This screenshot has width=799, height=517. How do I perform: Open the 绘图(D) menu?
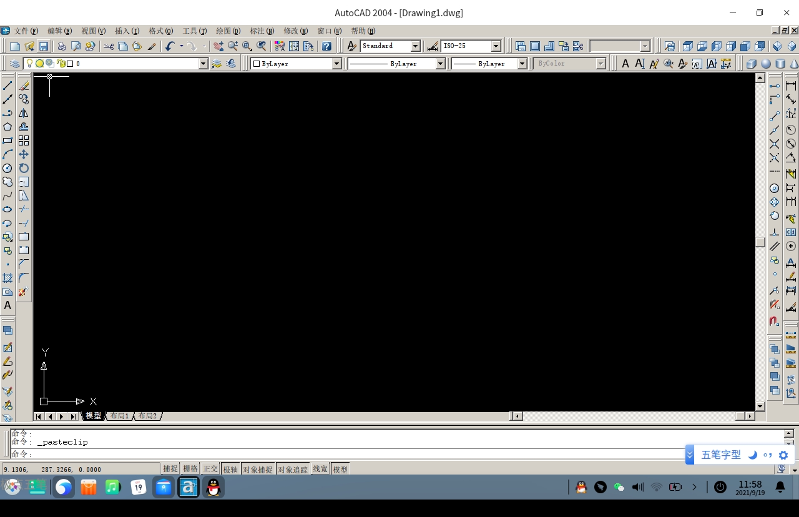click(228, 31)
